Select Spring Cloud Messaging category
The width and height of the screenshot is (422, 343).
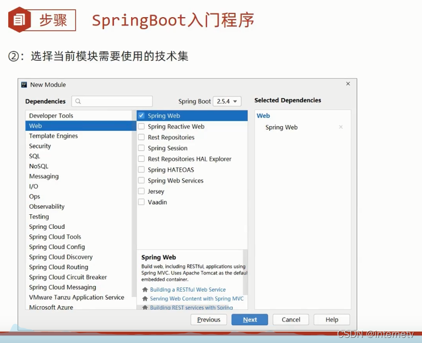click(x=79, y=287)
